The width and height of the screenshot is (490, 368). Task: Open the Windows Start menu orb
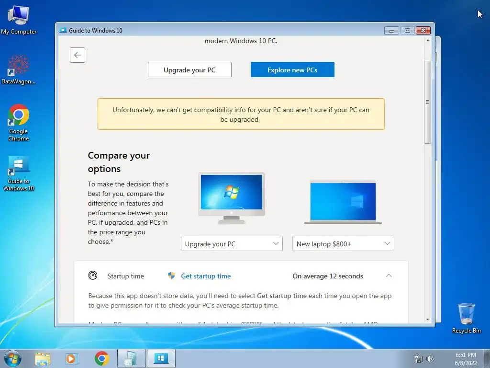13,358
